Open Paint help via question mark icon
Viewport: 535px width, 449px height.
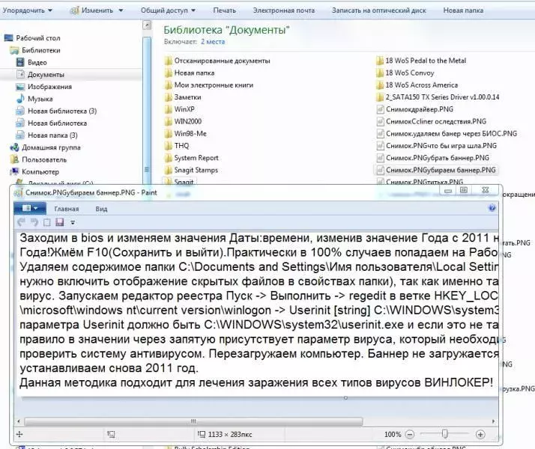[x=492, y=208]
